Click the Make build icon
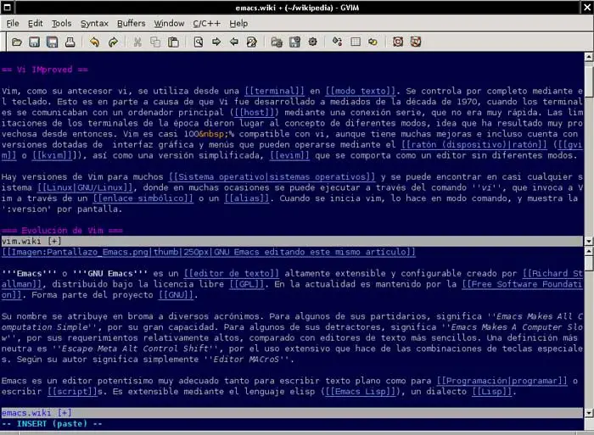Screen dimensions: 594x435 (337, 42)
